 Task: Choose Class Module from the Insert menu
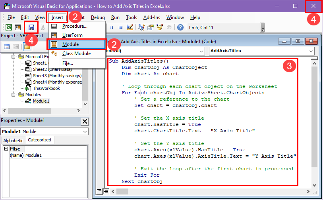tap(77, 53)
